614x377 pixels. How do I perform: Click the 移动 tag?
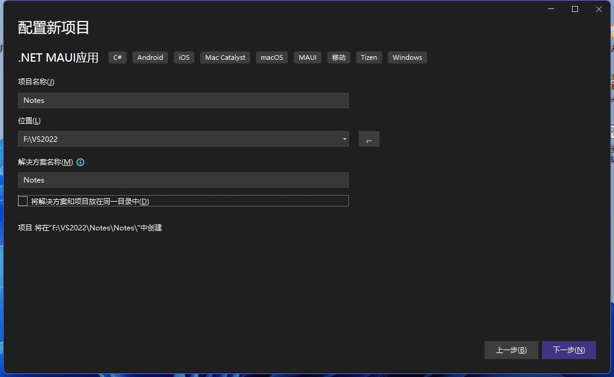pyautogui.click(x=339, y=57)
